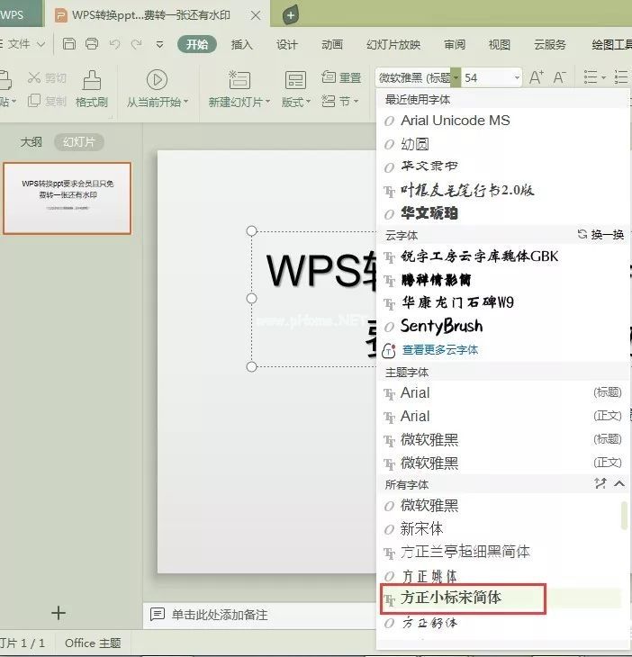The height and width of the screenshot is (657, 632).
Task: Open the 插入 ribbon tab
Action: point(242,44)
